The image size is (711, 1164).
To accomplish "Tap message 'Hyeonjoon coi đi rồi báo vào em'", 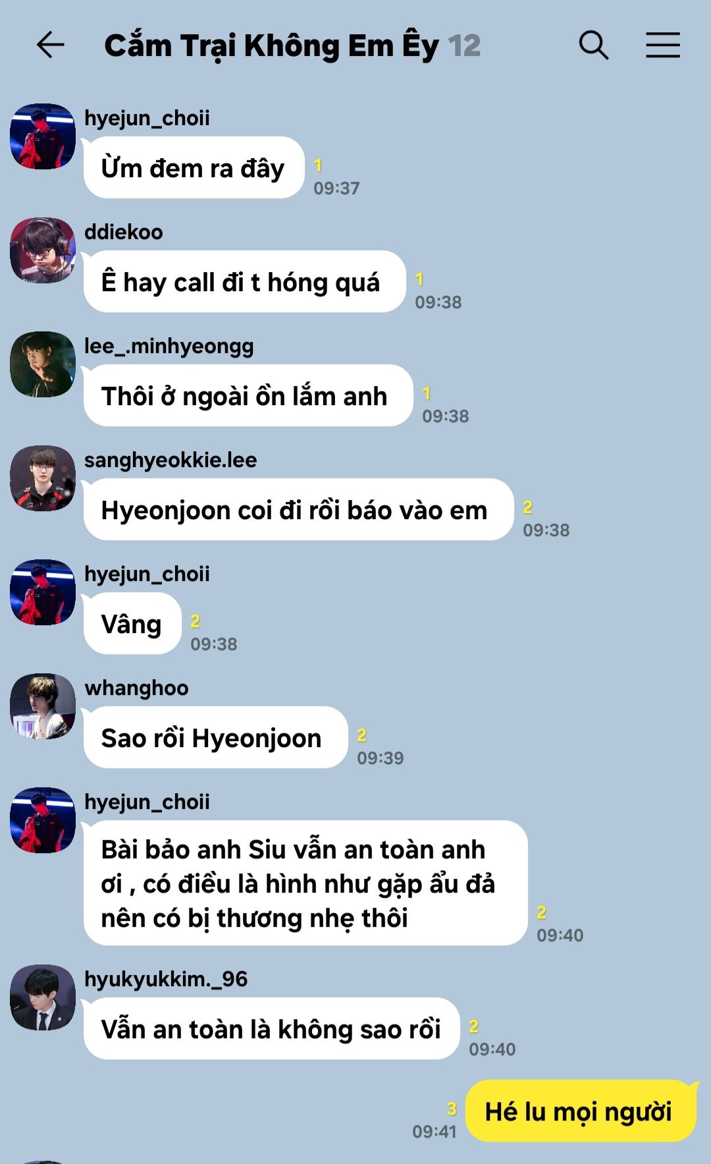I will pyautogui.click(x=298, y=509).
